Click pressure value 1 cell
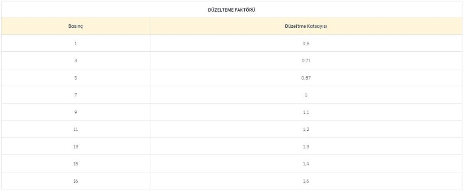464x191 pixels. pyautogui.click(x=76, y=44)
